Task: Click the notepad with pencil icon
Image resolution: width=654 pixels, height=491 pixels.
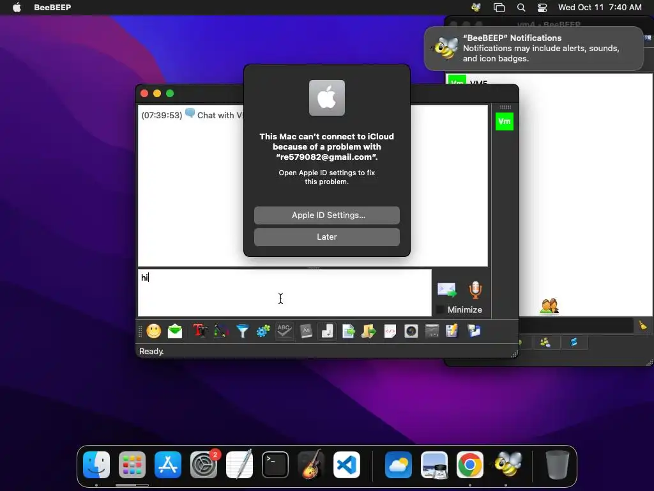Action: point(452,331)
